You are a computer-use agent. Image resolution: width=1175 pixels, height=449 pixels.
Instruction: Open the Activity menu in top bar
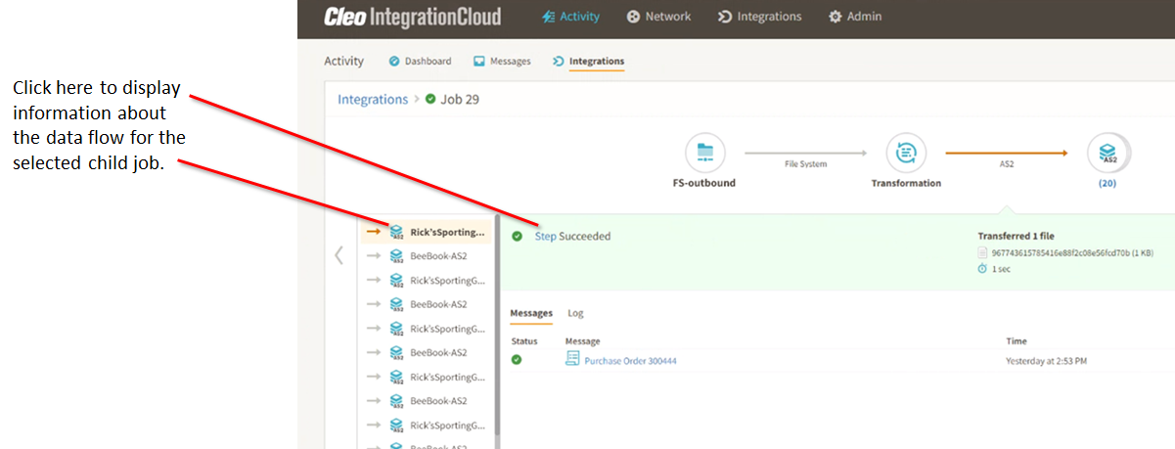click(570, 17)
